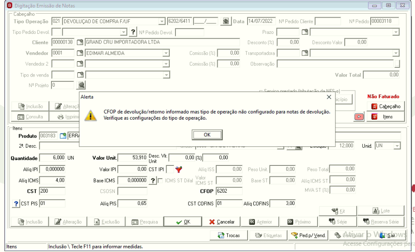This screenshot has width=415, height=252.
Task: Click the Nº Projeto search icon
Action: [81, 85]
